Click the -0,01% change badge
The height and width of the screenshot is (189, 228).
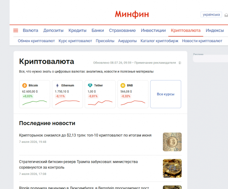tap(93, 96)
